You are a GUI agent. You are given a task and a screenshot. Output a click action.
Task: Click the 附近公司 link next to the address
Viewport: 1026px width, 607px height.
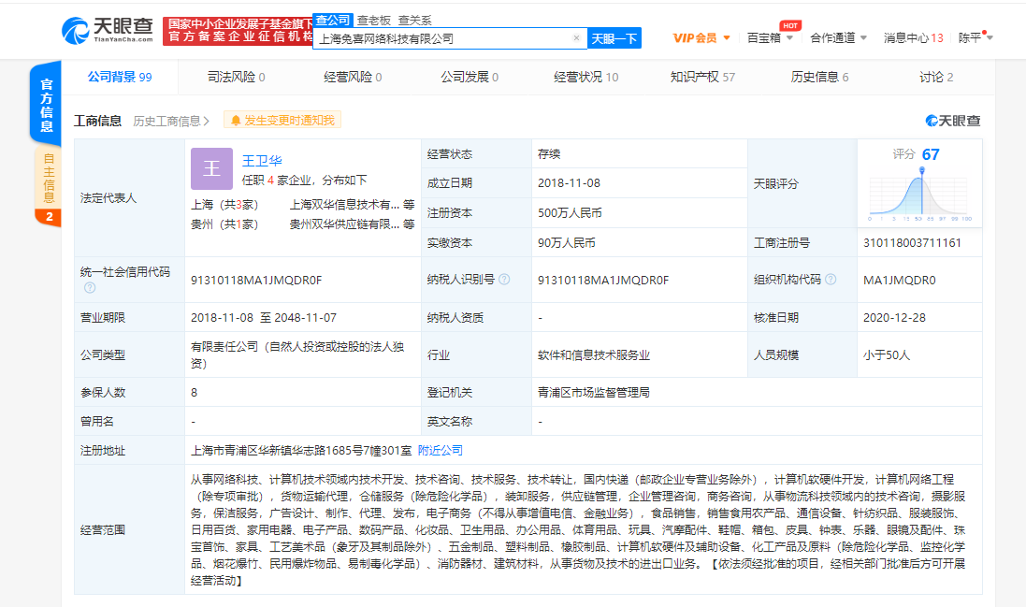(x=440, y=450)
